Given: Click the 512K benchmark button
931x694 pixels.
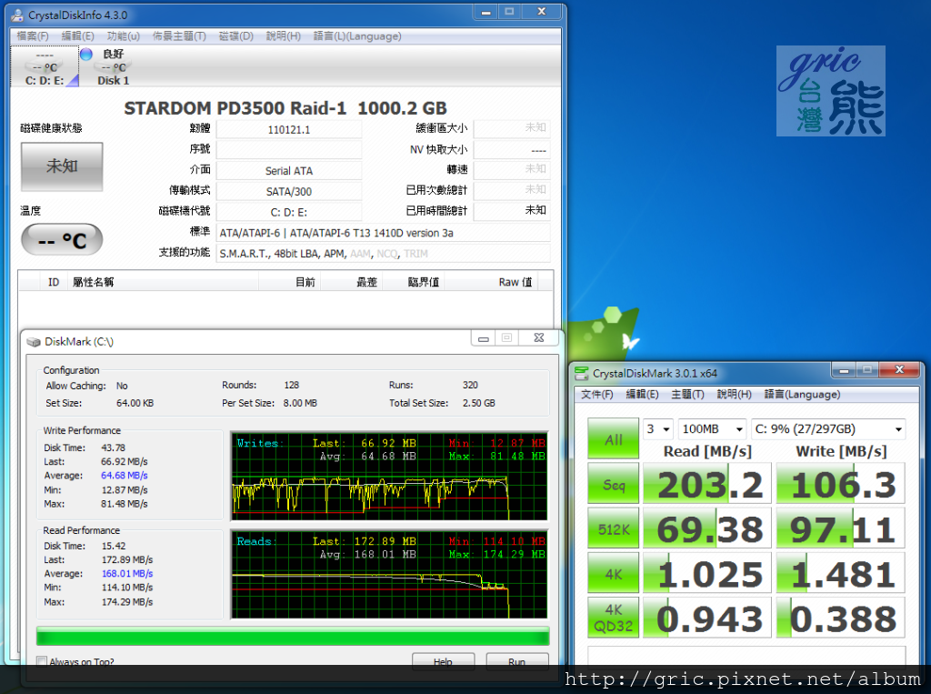Looking at the screenshot, I should tap(614, 528).
